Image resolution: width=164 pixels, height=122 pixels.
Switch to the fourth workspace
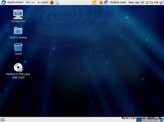click(x=156, y=120)
